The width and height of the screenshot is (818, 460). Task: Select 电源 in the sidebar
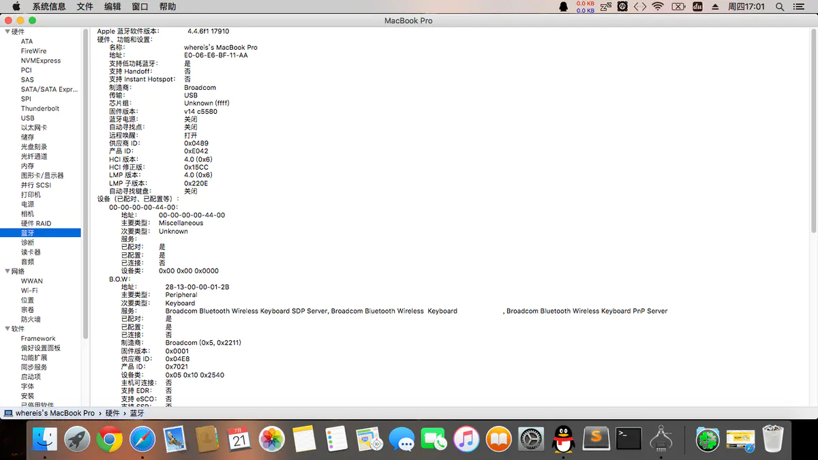click(x=27, y=204)
